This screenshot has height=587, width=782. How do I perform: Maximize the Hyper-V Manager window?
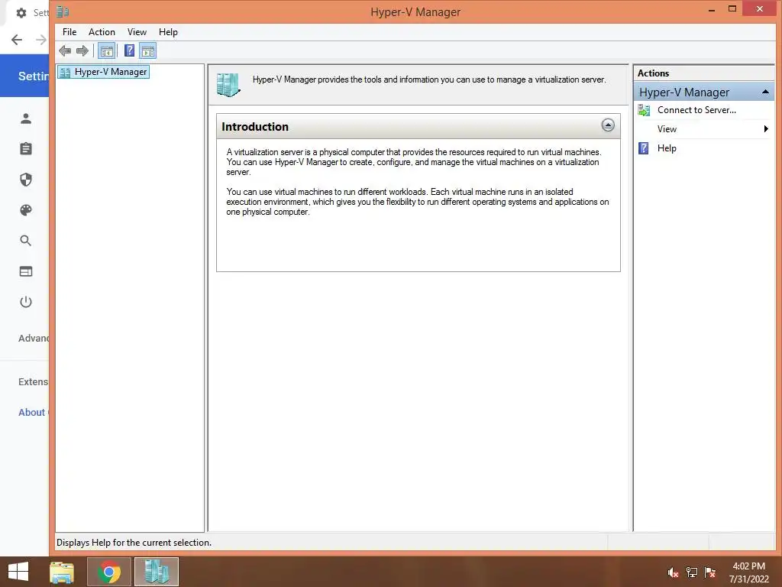732,9
